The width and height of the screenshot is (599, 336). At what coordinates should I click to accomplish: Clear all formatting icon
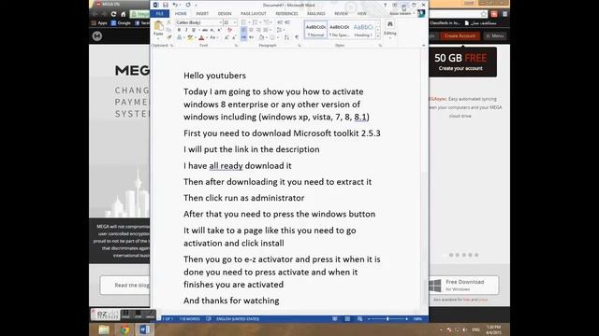[229, 30]
